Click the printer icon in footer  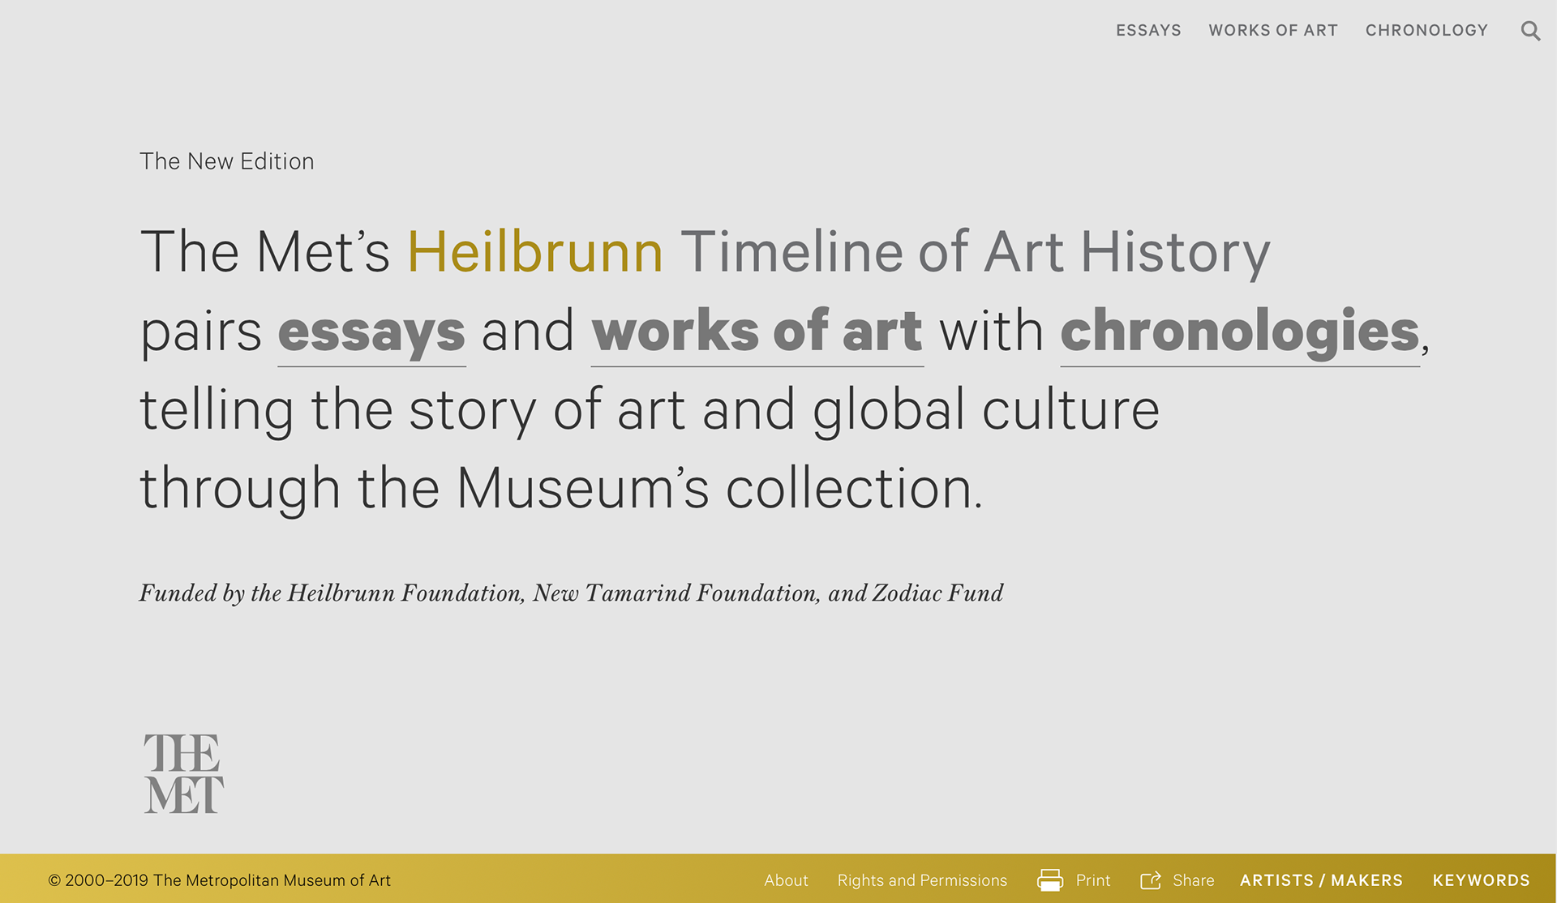[x=1050, y=879]
